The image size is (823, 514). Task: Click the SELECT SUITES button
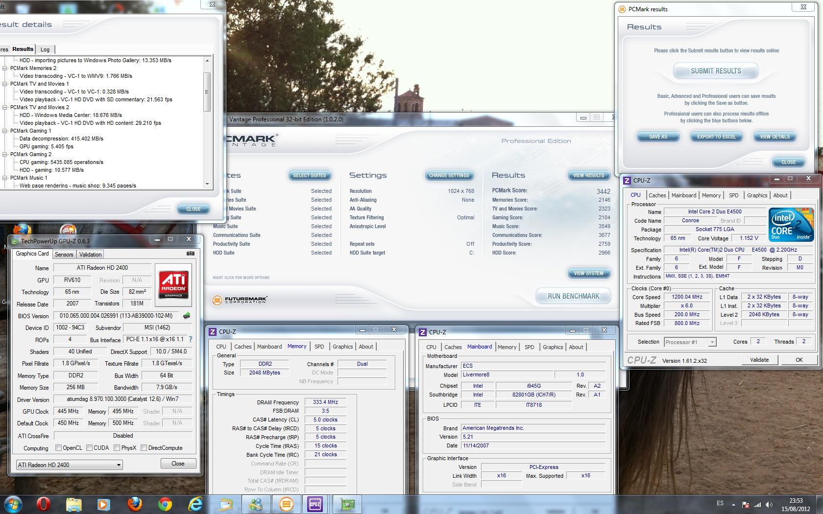click(309, 175)
